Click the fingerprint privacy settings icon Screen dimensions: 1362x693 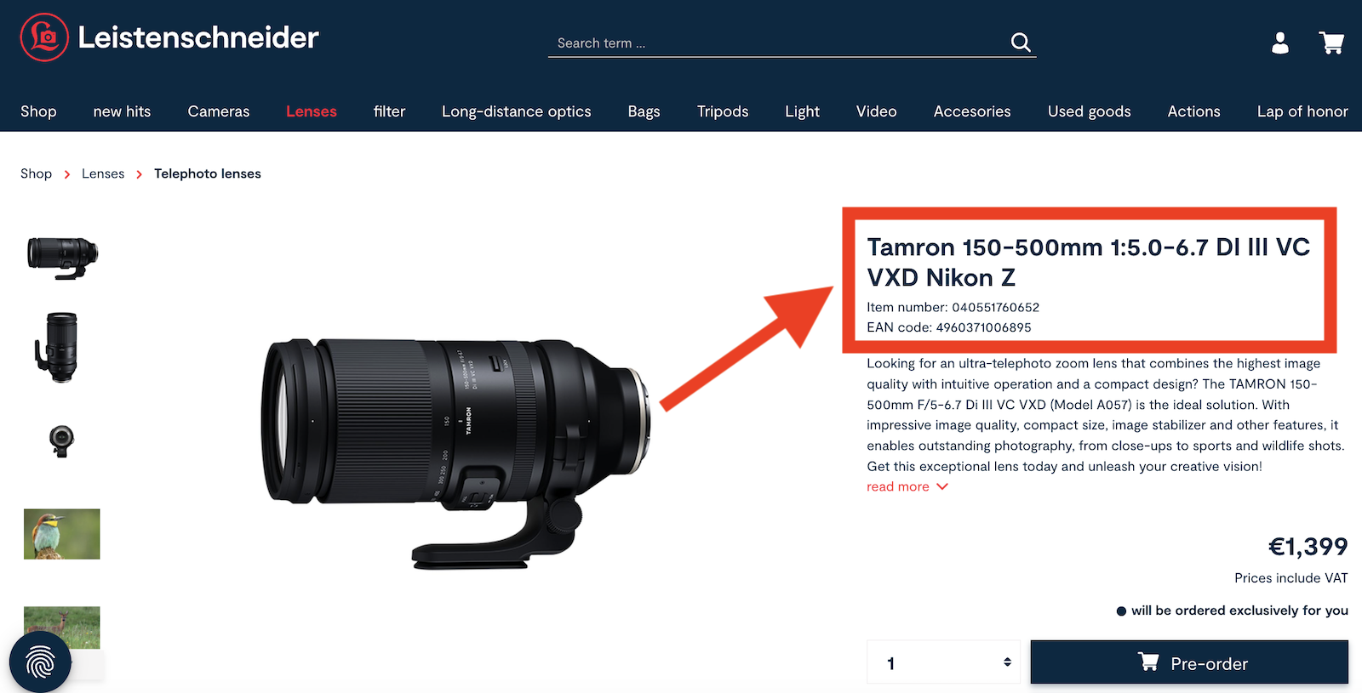40,662
